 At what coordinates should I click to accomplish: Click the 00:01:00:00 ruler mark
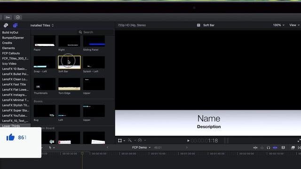[x=129, y=154]
